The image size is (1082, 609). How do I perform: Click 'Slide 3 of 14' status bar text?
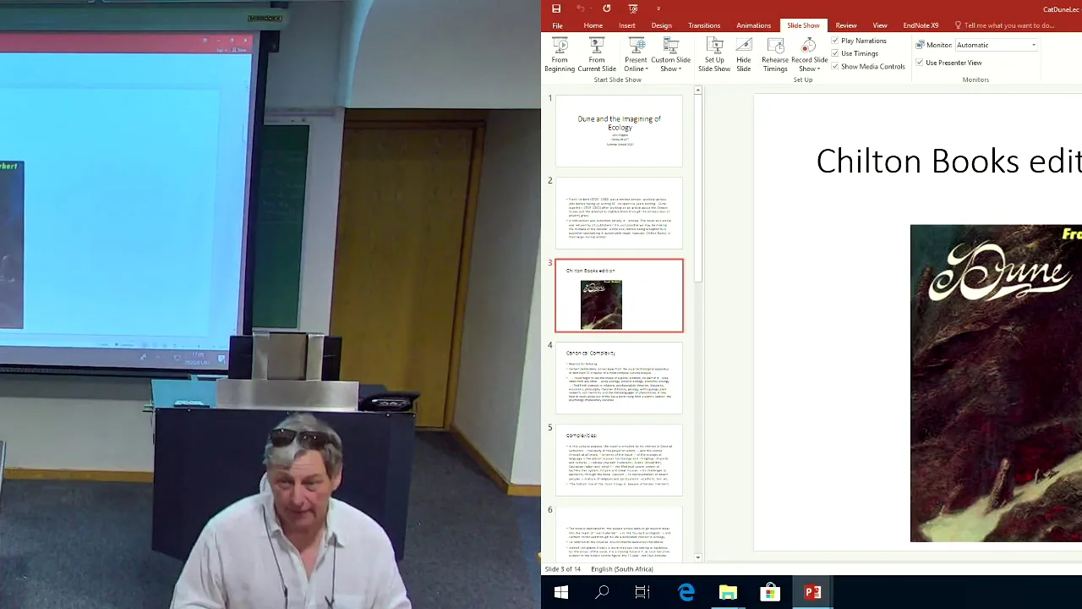pyautogui.click(x=563, y=569)
